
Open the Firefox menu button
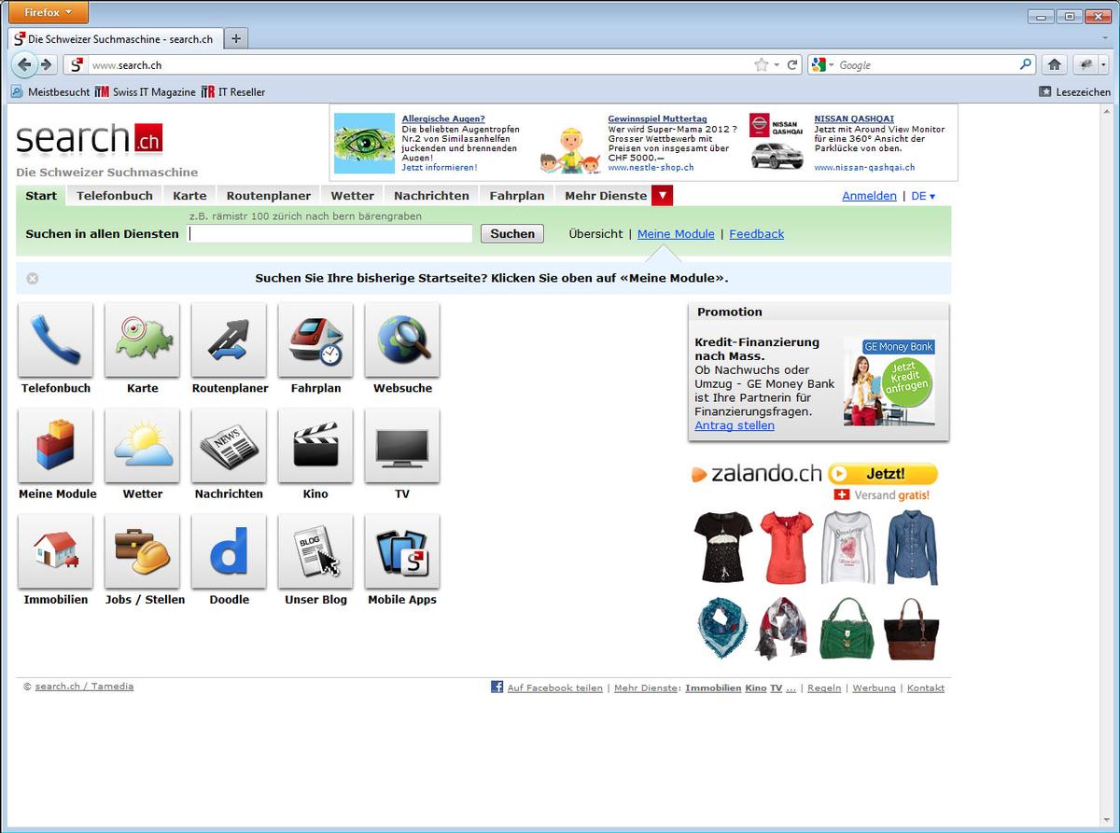(x=49, y=12)
